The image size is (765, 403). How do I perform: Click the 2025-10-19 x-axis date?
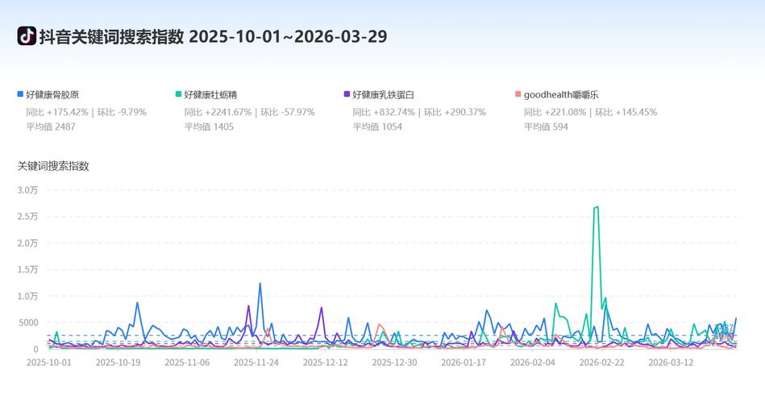point(118,363)
